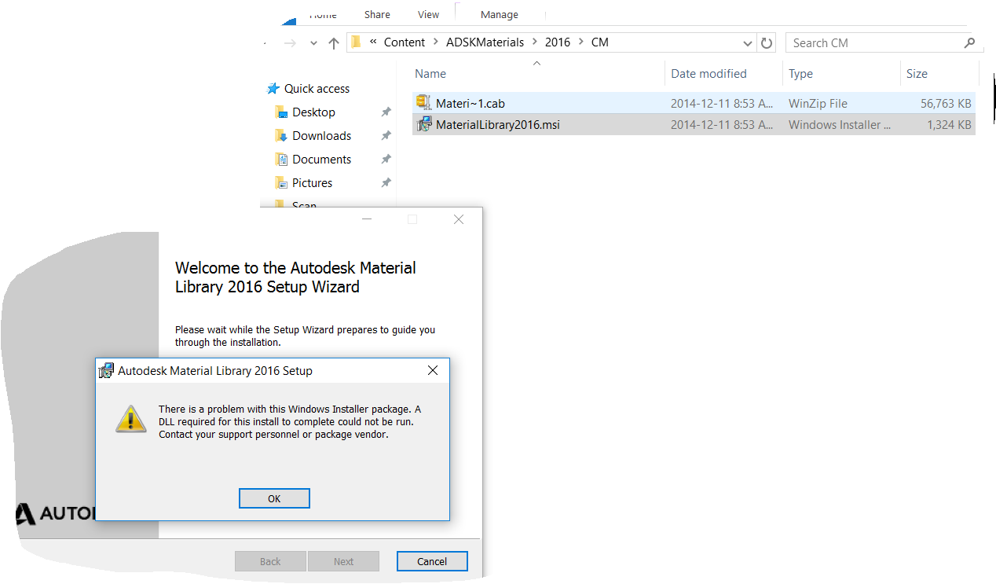
Task: Open Quick access in the navigation pane
Action: (317, 89)
